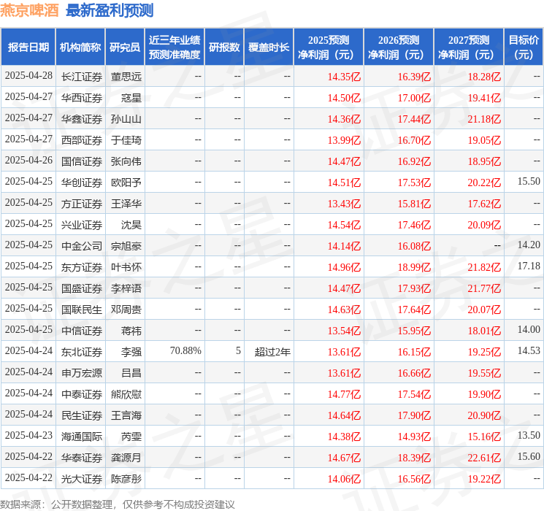This screenshot has height=511, width=544.
Task: Select the 华鑫证券 institution cell
Action: pos(82,119)
